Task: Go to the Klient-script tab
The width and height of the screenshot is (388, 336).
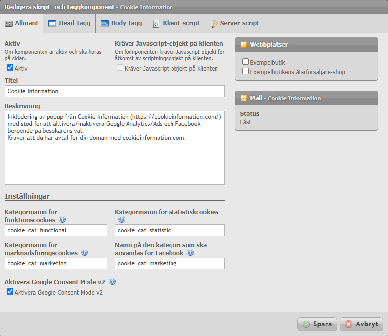Action: coord(176,23)
